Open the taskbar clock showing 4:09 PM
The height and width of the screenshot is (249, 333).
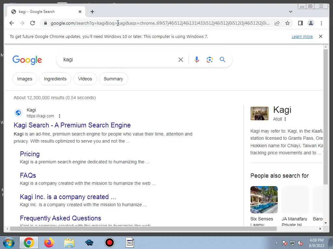tap(316, 243)
